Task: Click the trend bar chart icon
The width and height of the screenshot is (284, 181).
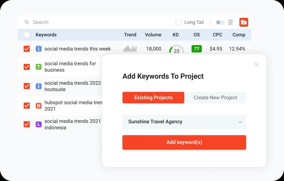Action: [x=130, y=49]
